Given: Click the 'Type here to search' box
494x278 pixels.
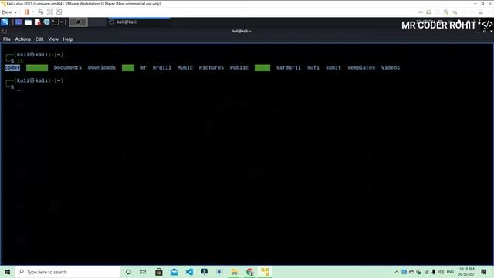Looking at the screenshot, I should (x=68, y=272).
